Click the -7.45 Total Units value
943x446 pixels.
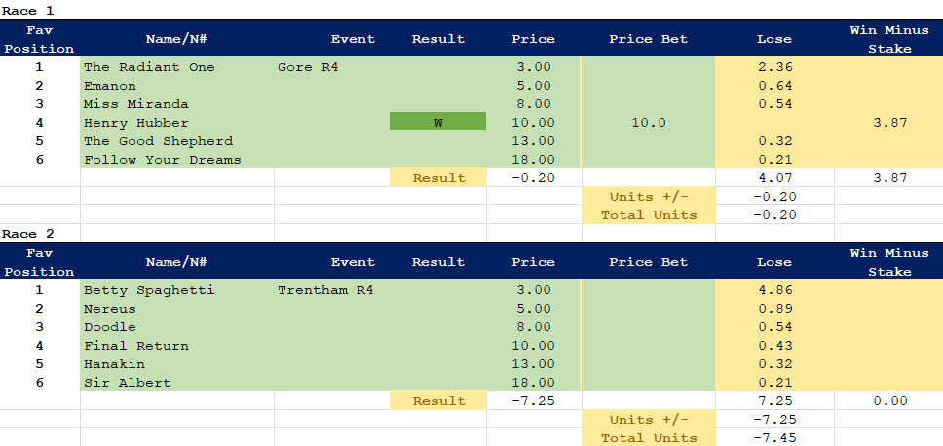773,438
